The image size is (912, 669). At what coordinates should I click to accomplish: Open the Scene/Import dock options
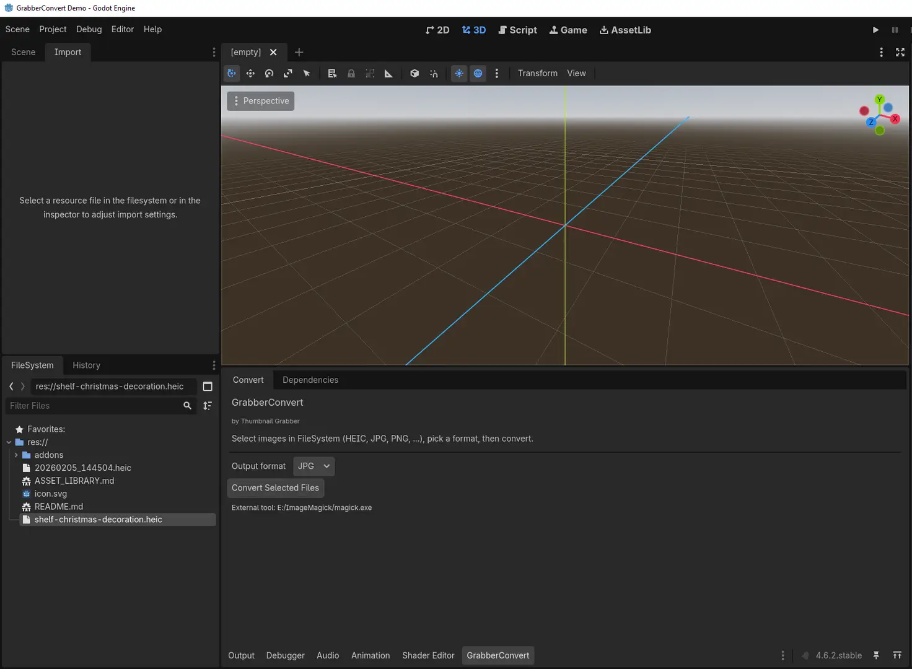pyautogui.click(x=214, y=52)
